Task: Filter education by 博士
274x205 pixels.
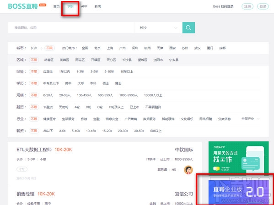Action: 118,83
